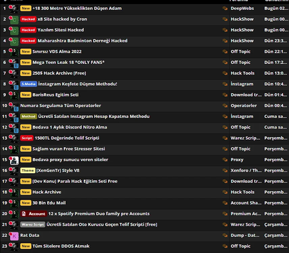Image resolution: width=289 pixels, height=253 pixels.
Task: Select the Method tag on row 11
Action: pyautogui.click(x=29, y=117)
